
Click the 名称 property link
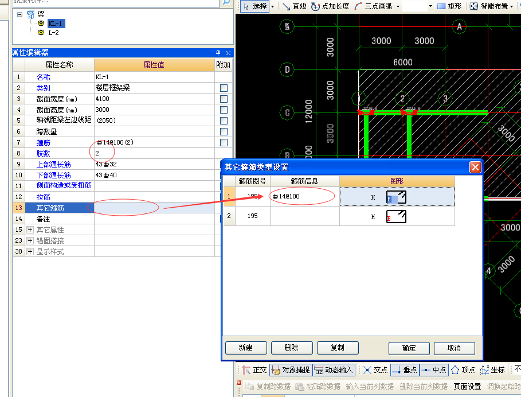[x=43, y=77]
